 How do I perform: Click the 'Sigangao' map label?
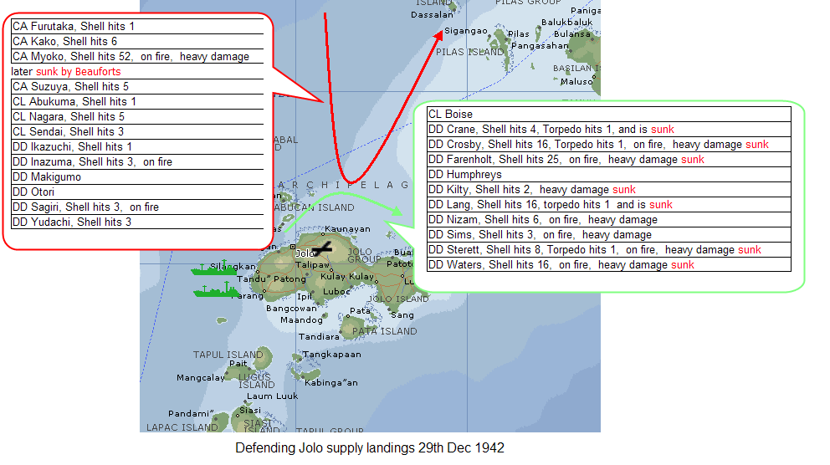466,31
